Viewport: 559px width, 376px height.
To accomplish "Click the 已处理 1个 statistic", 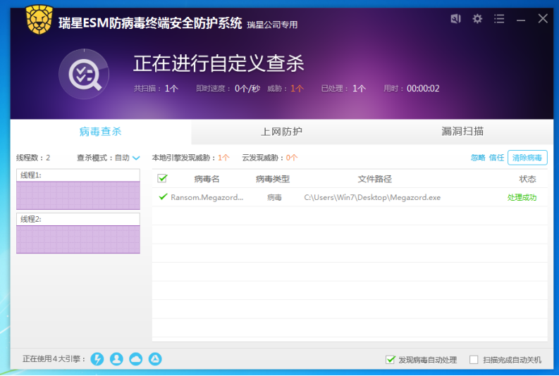I will 344,89.
